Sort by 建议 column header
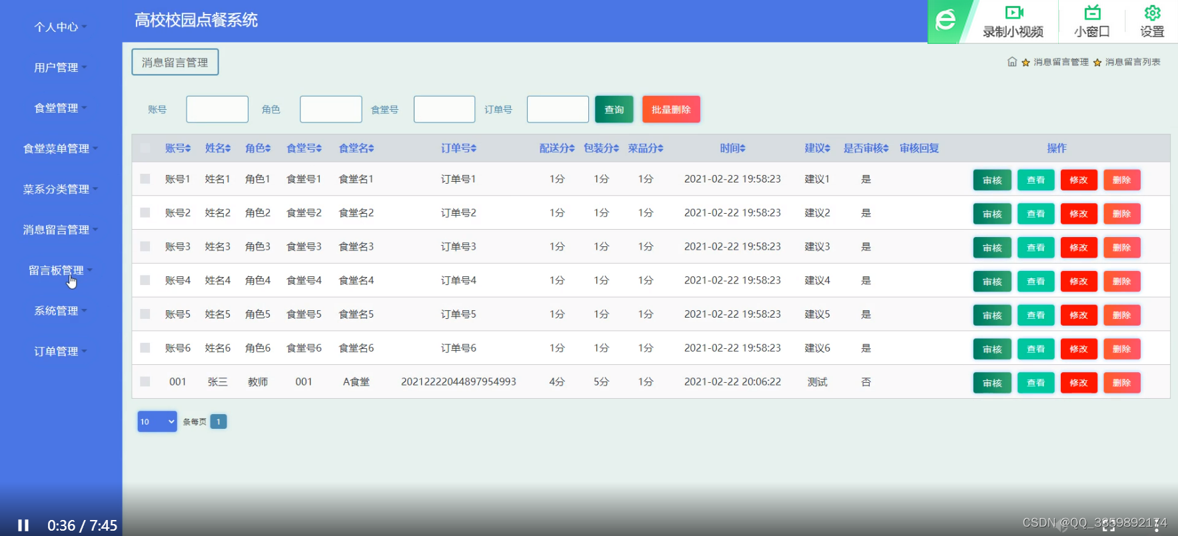This screenshot has height=536, width=1178. click(x=817, y=148)
